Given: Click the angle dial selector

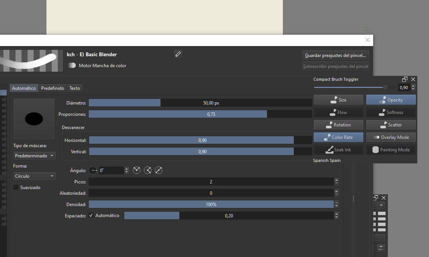Looking at the screenshot, I should click(x=93, y=171).
